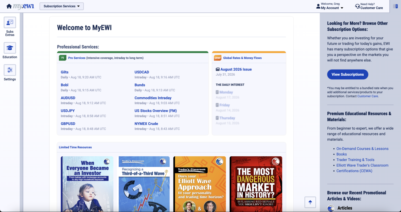Open Customer Care in the top header
Screen dimensions: 401x212
[371, 8]
